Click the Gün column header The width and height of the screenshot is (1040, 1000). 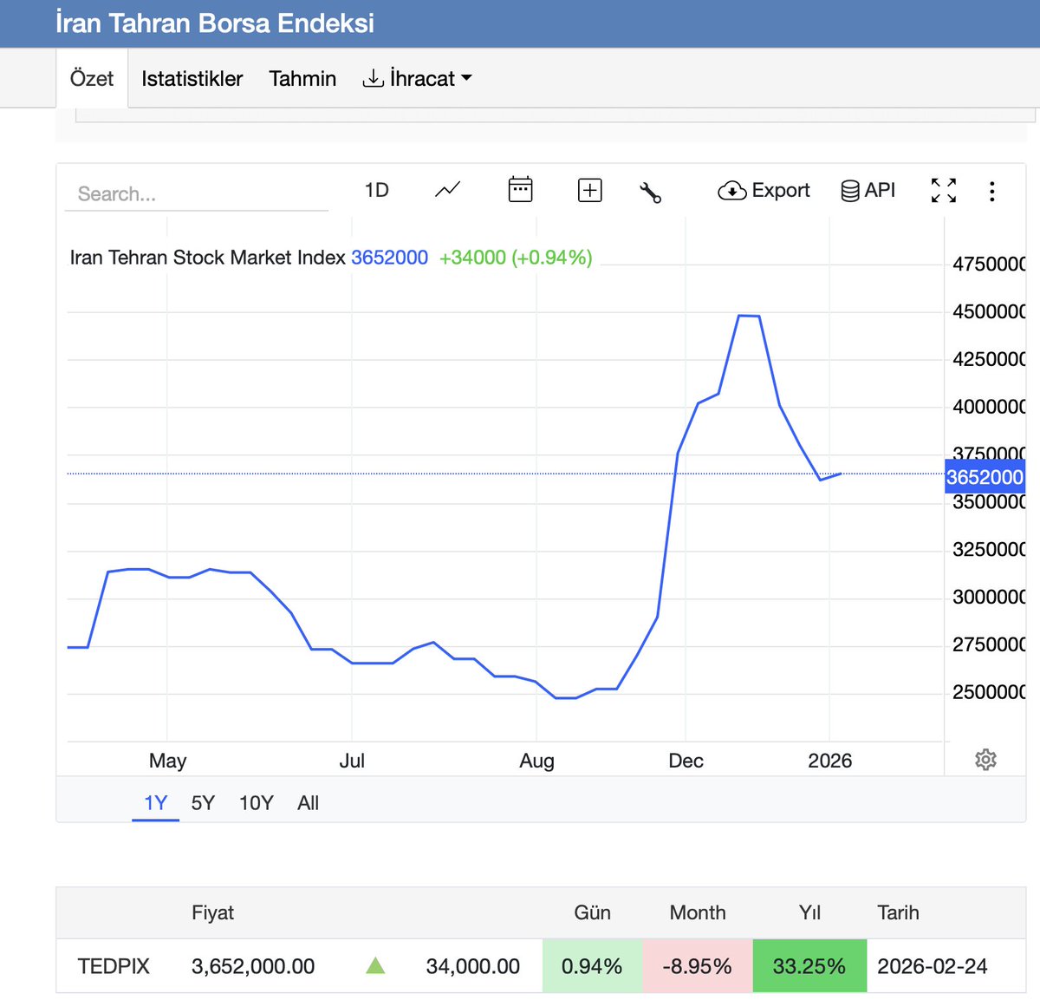pos(592,912)
